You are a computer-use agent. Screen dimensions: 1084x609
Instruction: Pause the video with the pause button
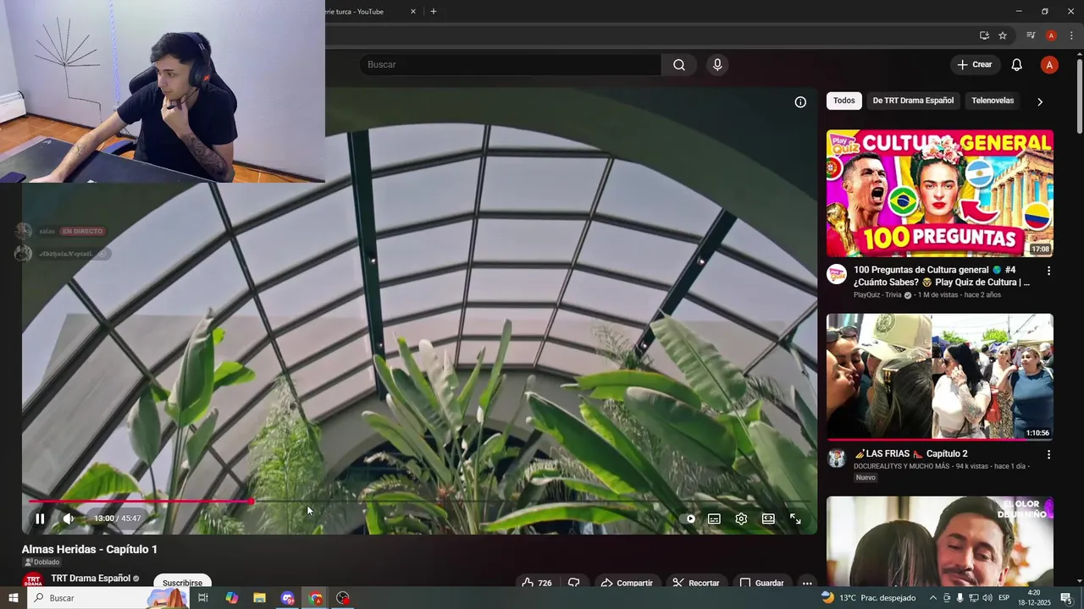pos(40,518)
